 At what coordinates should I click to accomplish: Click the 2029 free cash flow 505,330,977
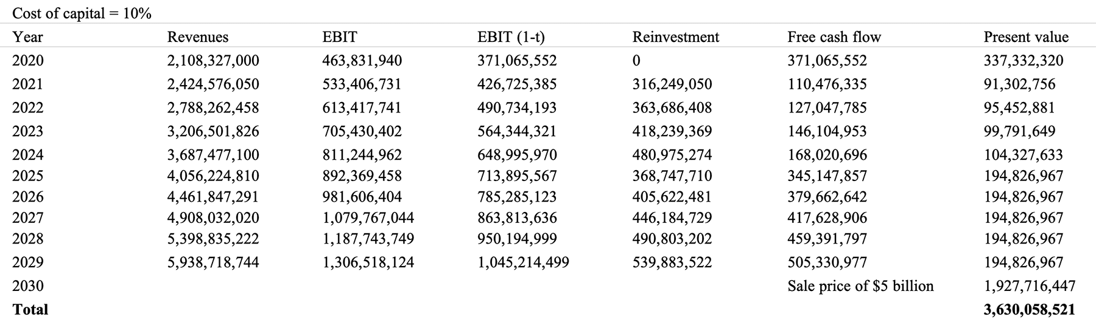coord(827,262)
